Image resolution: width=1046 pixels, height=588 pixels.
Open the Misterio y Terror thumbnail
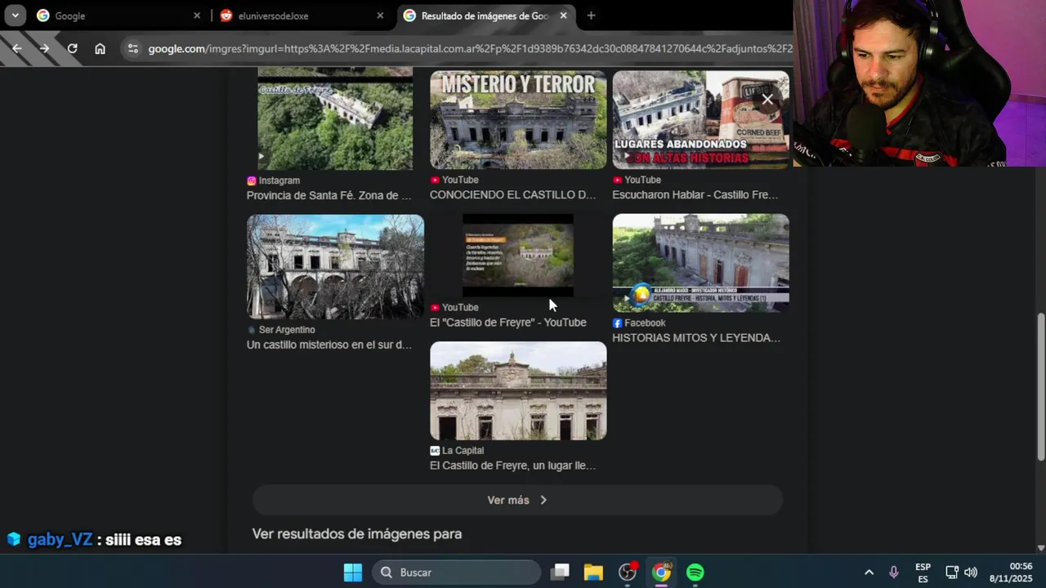[x=518, y=119]
